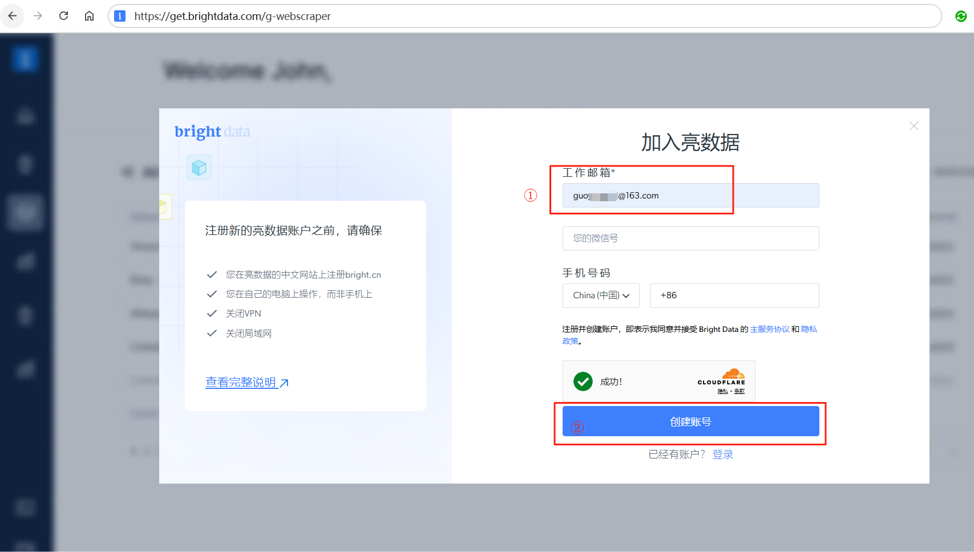Click the heading 加入亮数据
974x552 pixels.
pos(690,143)
